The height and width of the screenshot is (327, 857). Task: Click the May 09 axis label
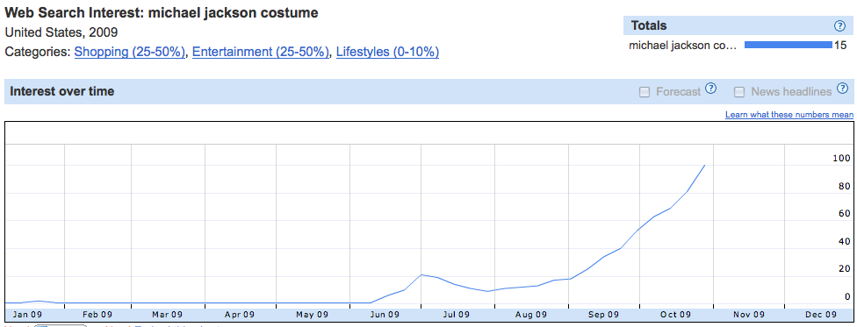point(312,315)
